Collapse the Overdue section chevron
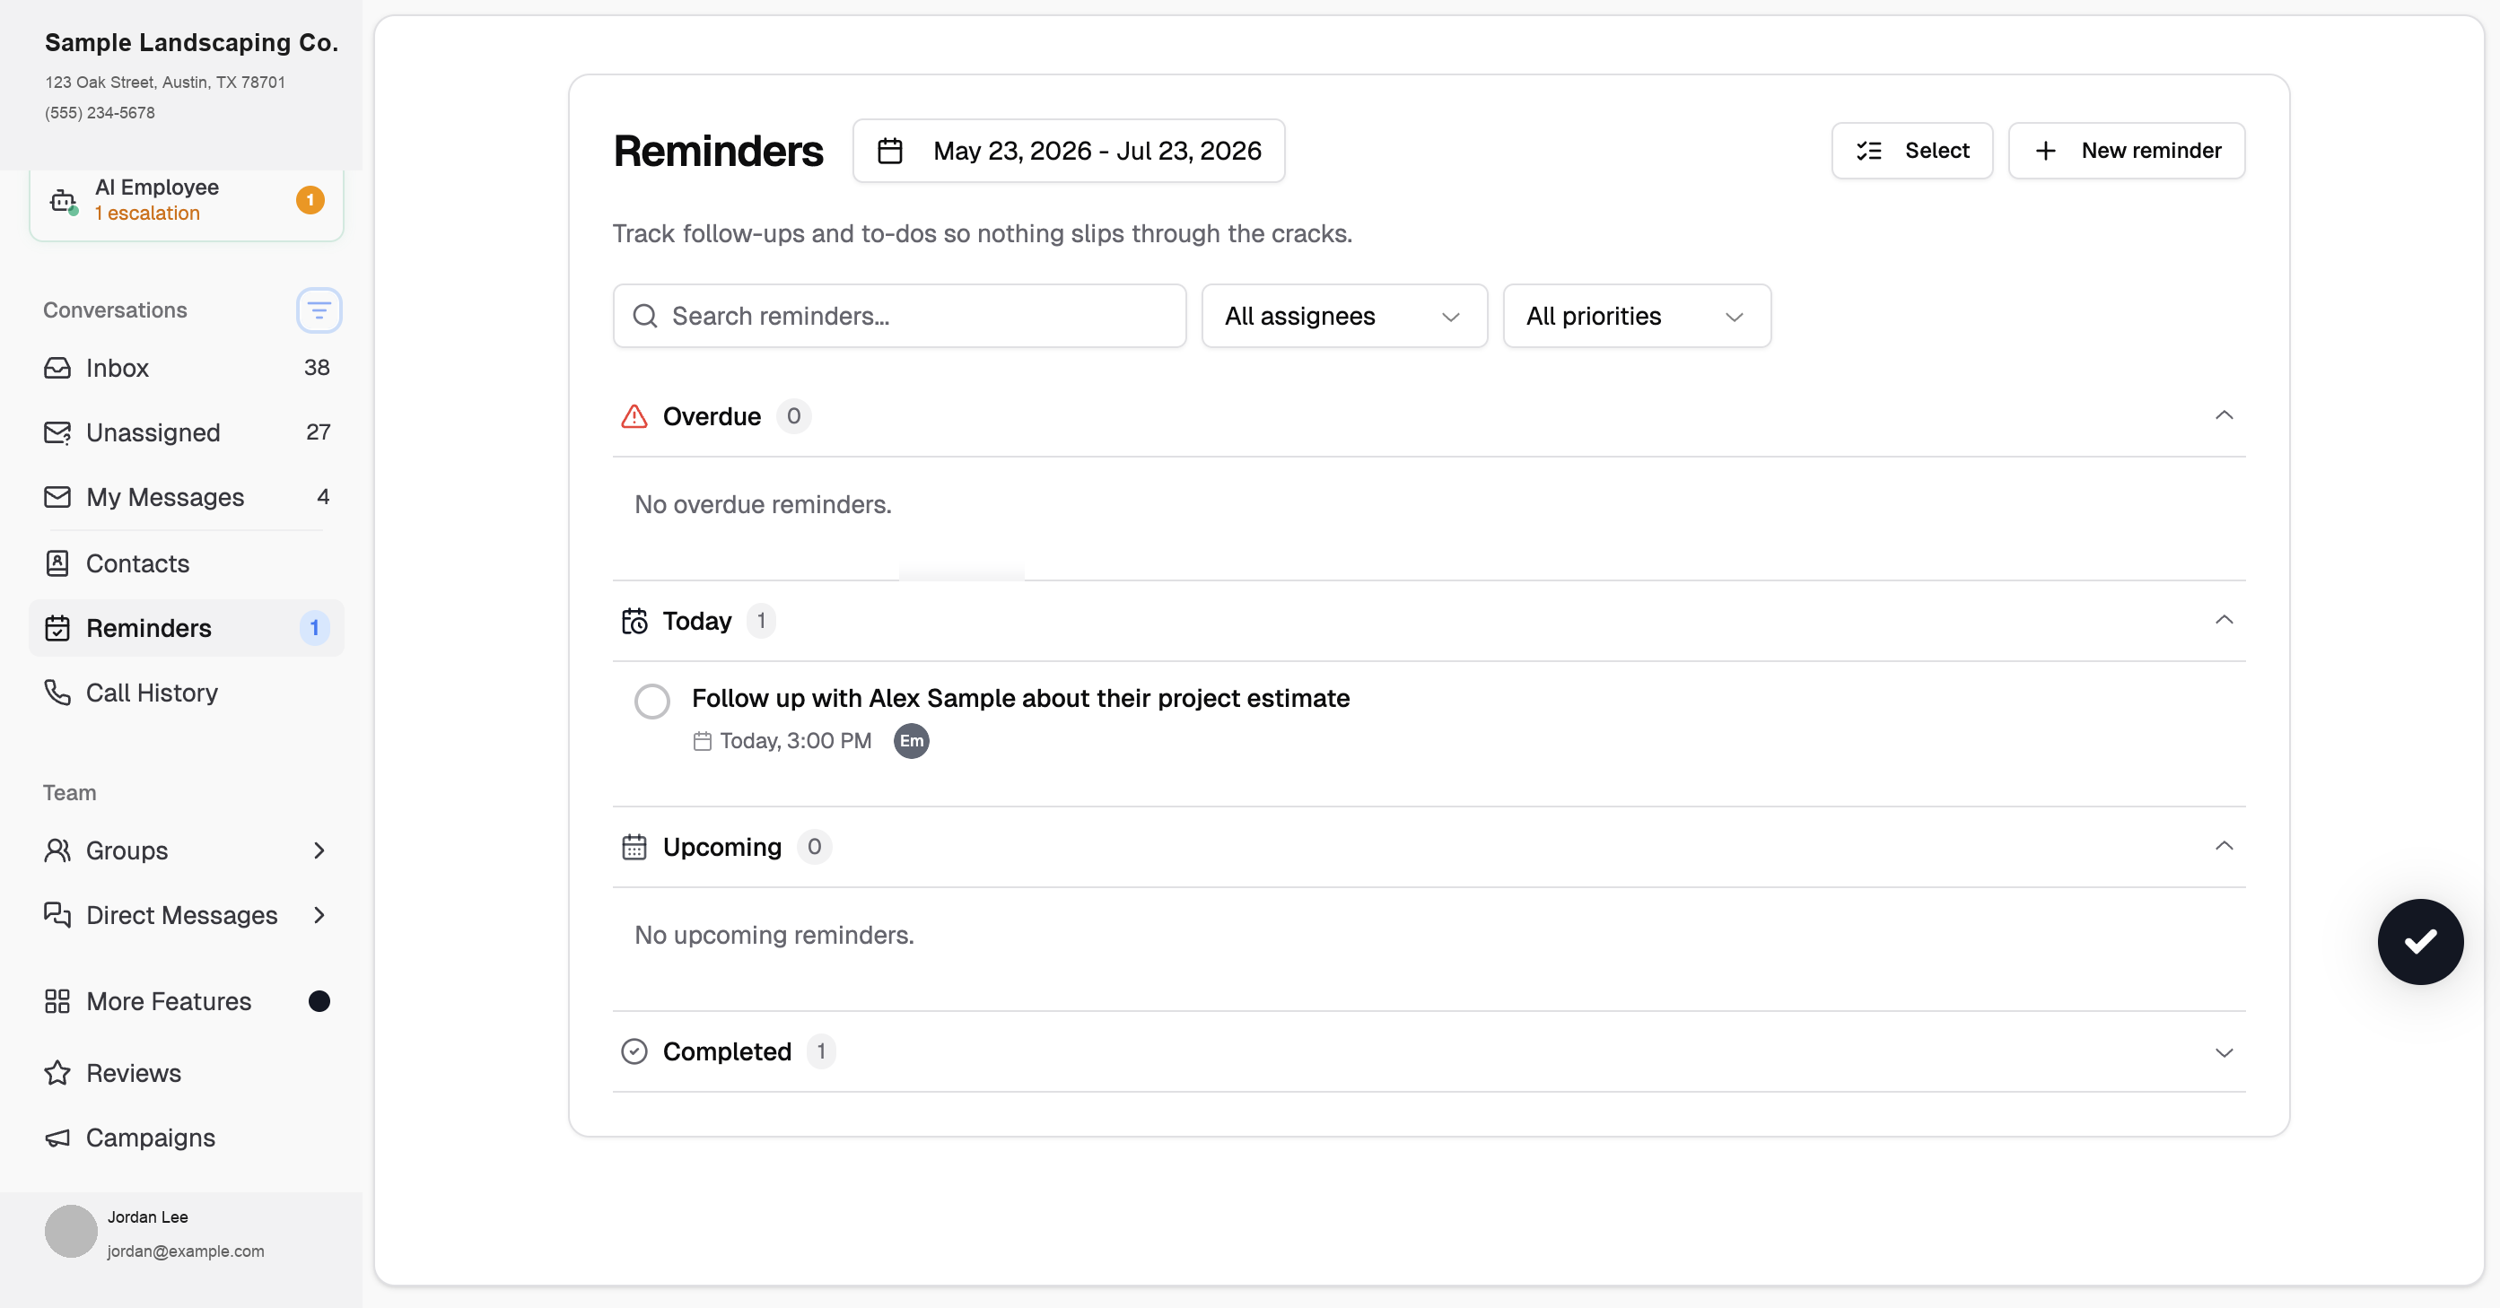 2225,416
